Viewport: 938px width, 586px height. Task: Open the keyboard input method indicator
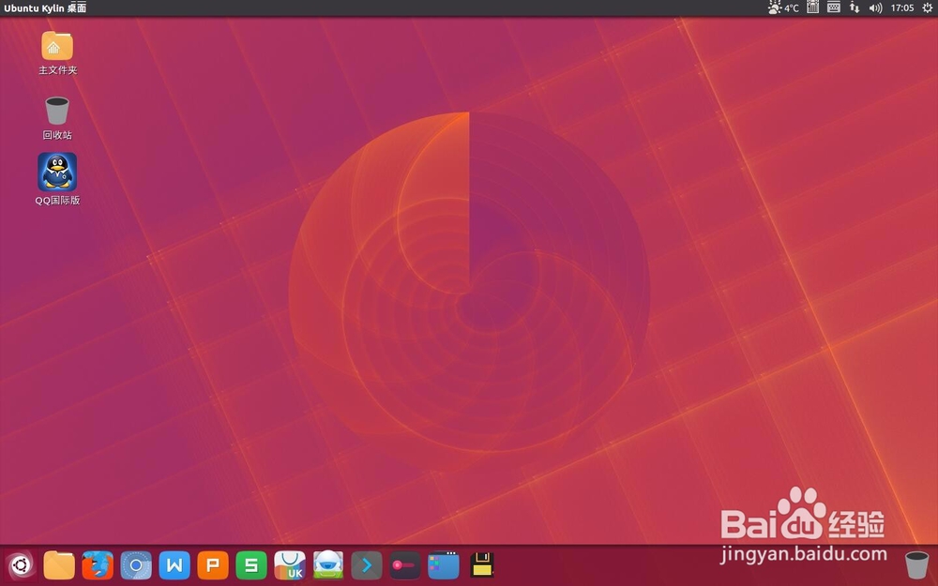pos(832,8)
